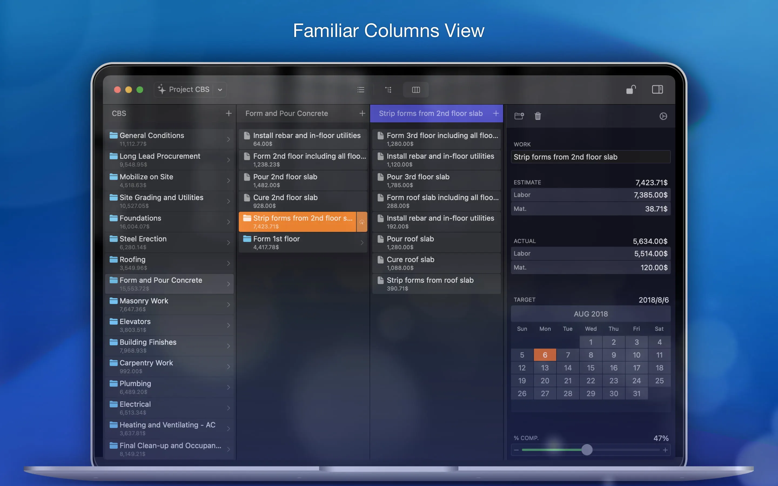Delete item with trash icon
The image size is (778, 486).
pyautogui.click(x=538, y=116)
